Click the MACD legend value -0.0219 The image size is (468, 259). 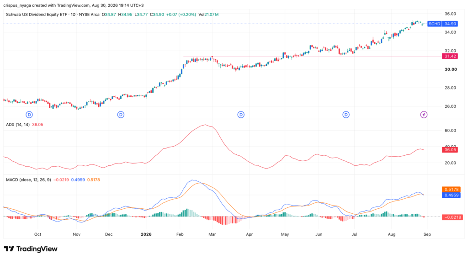tap(61, 180)
